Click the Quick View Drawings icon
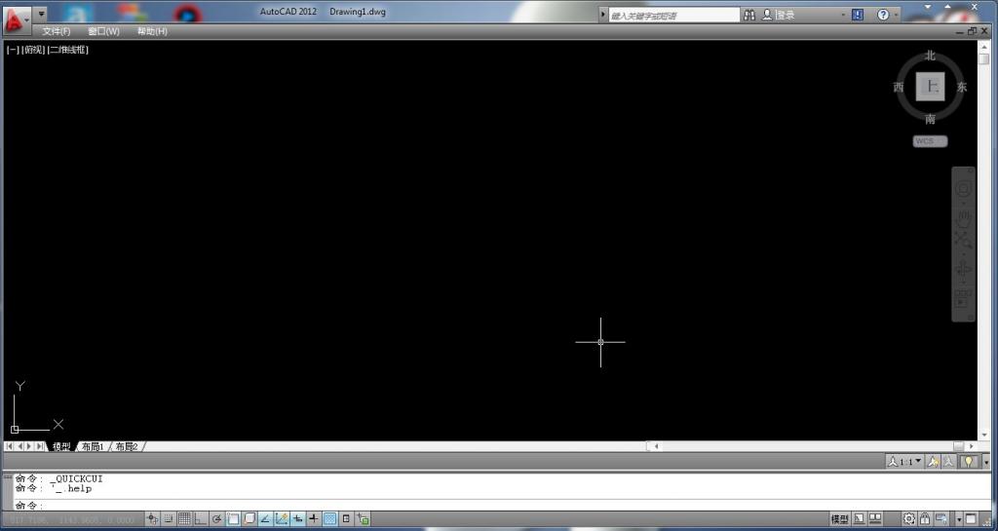 click(875, 519)
